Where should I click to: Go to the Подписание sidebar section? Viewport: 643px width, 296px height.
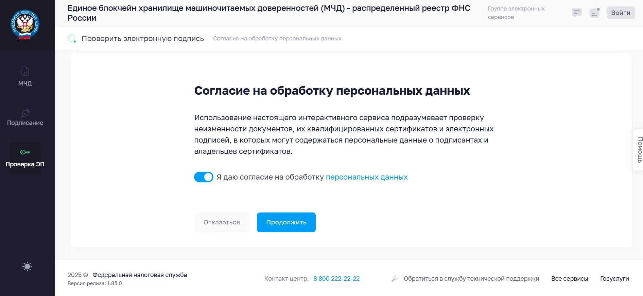[x=25, y=117]
